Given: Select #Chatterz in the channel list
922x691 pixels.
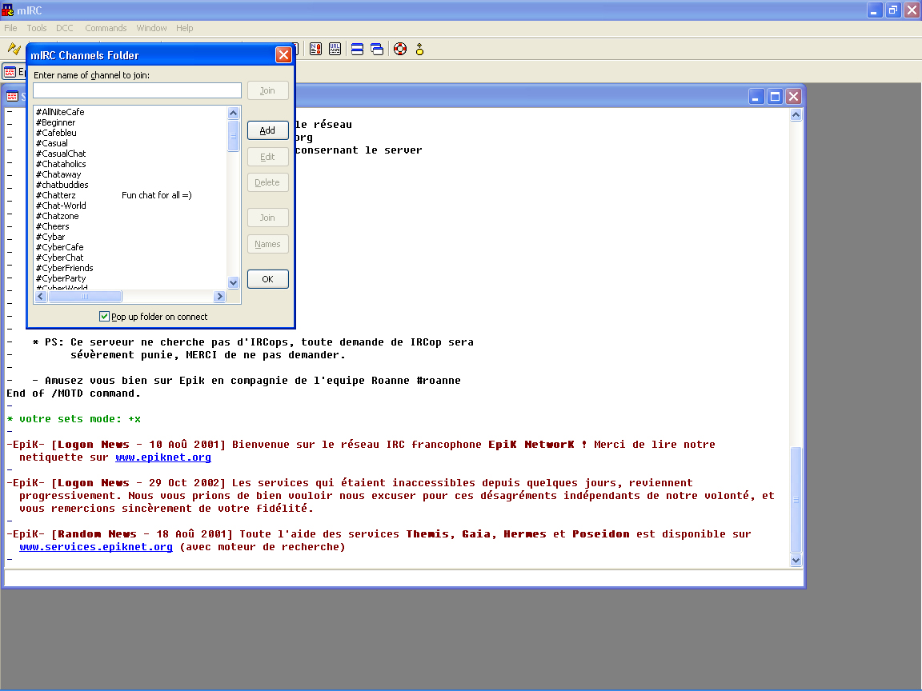Looking at the screenshot, I should click(56, 196).
